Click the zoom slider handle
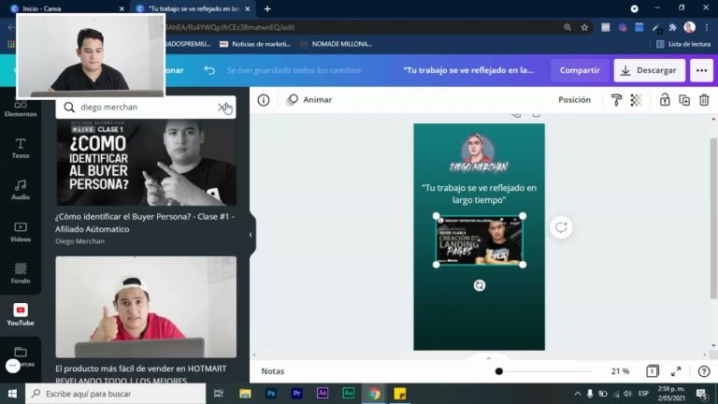The height and width of the screenshot is (404, 718). coord(498,371)
